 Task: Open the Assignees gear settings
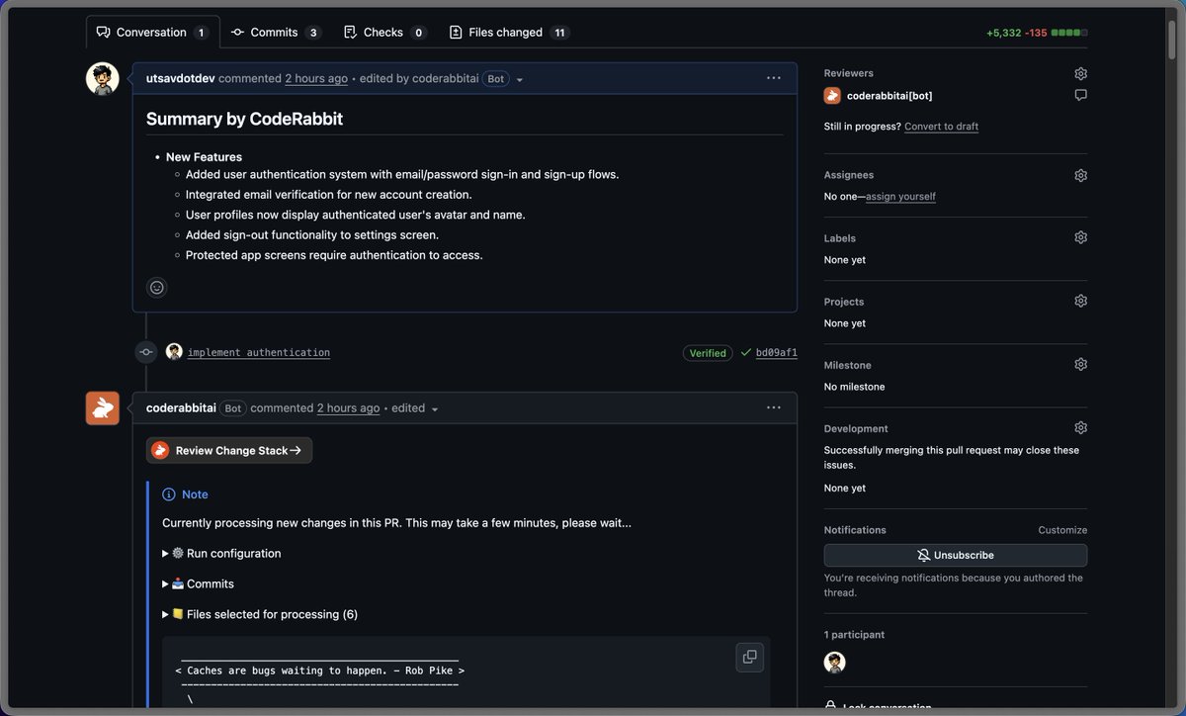[x=1080, y=175]
